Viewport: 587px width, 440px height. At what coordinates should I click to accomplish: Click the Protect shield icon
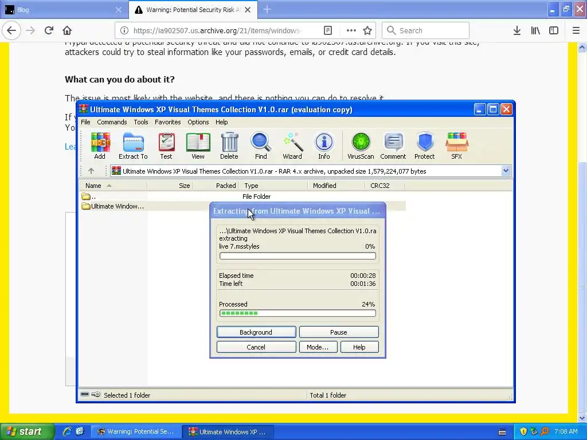425,146
